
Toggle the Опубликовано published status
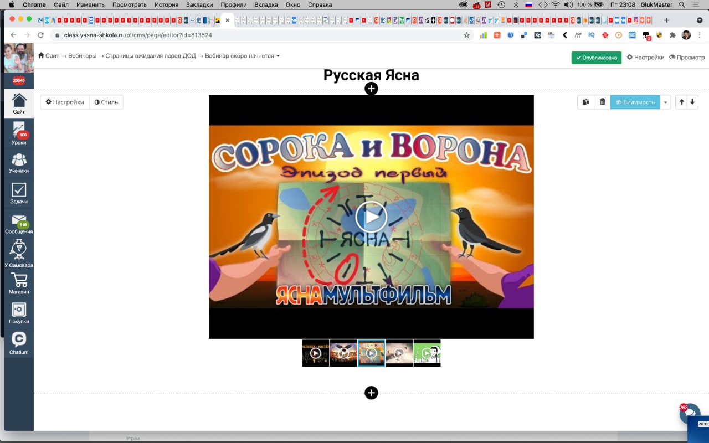[x=596, y=58]
